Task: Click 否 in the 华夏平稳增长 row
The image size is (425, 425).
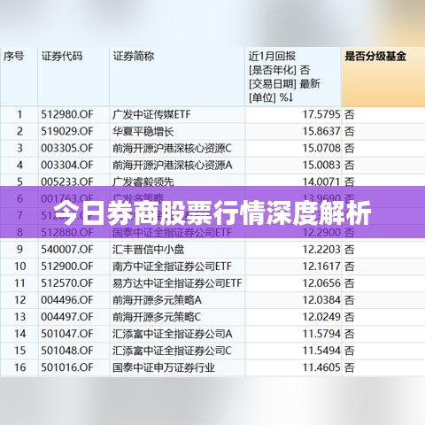Action: click(x=349, y=131)
